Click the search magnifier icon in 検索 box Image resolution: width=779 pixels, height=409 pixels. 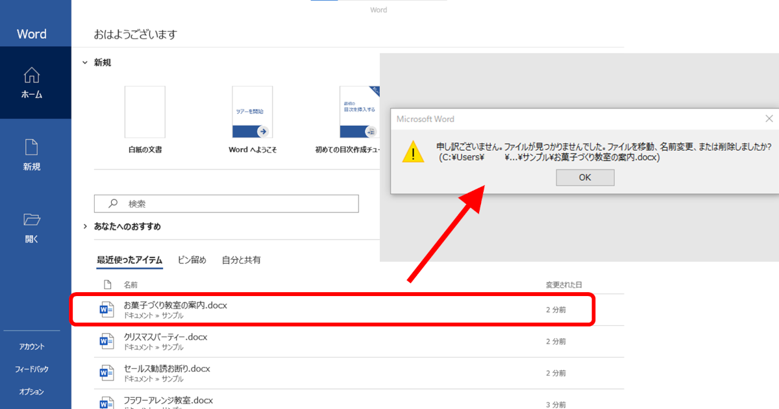pos(113,203)
